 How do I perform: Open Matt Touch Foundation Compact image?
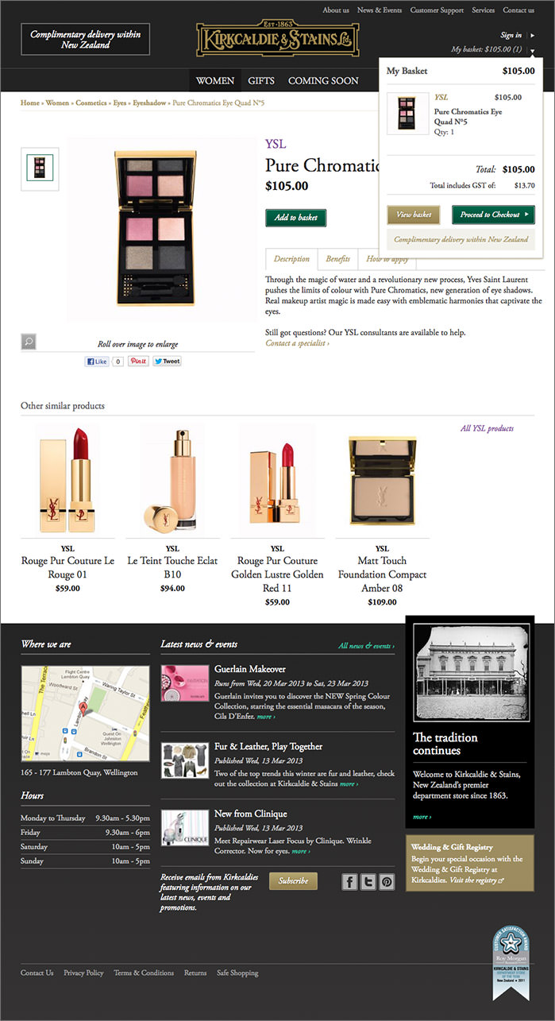[x=382, y=478]
